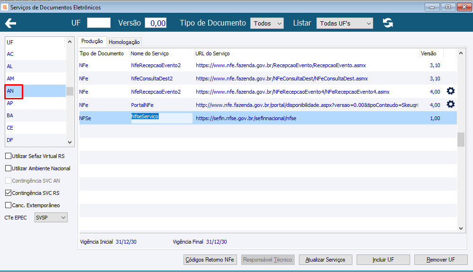Click the disponibilidade.aspx URL cell
The height and width of the screenshot is (272, 473).
pos(307,105)
